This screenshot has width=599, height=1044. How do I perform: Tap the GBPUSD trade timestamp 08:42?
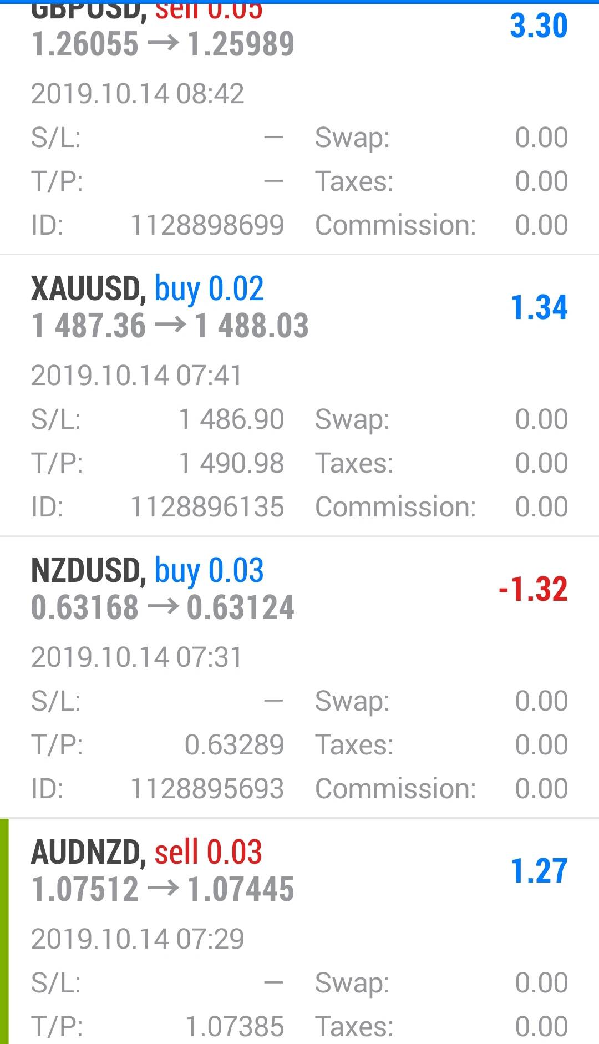click(138, 93)
